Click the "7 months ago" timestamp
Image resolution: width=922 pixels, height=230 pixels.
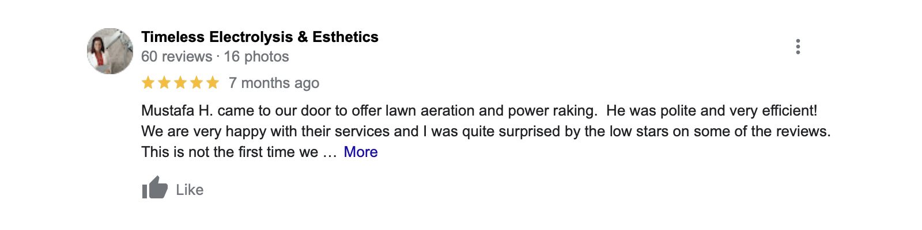[274, 83]
